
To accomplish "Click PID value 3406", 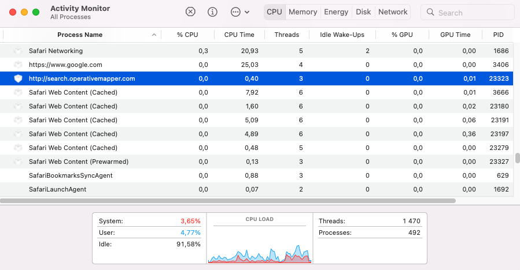I will (500, 65).
